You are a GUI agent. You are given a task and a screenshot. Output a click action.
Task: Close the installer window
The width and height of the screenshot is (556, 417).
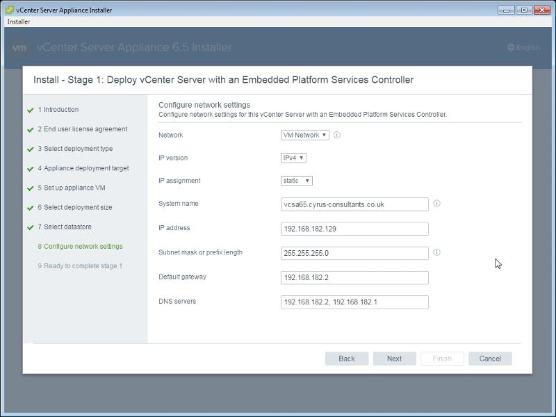[x=542, y=10]
